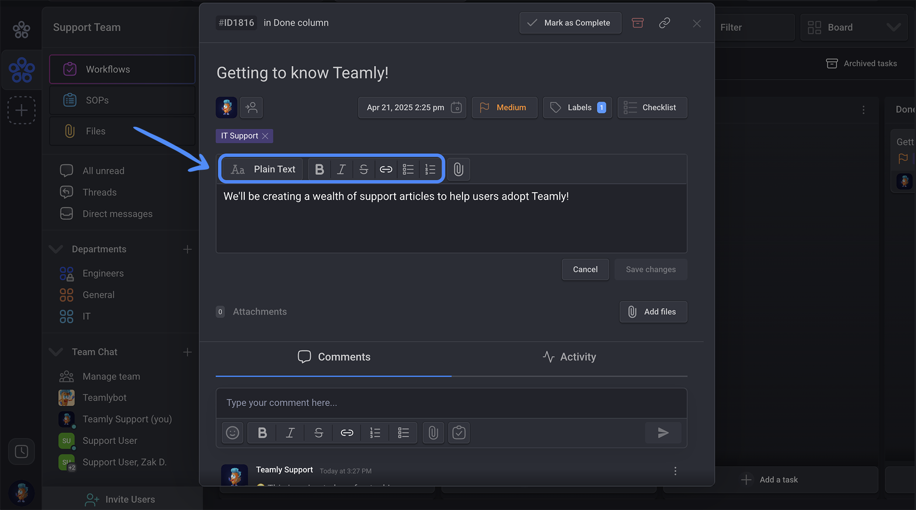Insert numbered list in comment toolbar

[375, 433]
